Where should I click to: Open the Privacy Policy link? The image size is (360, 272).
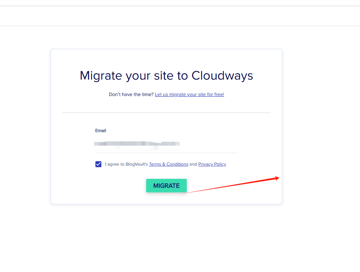pyautogui.click(x=212, y=164)
